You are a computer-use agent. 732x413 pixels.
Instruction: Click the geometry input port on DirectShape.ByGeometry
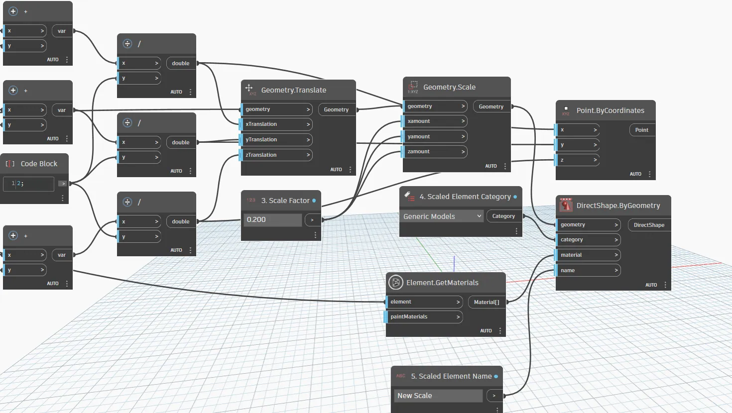point(588,225)
